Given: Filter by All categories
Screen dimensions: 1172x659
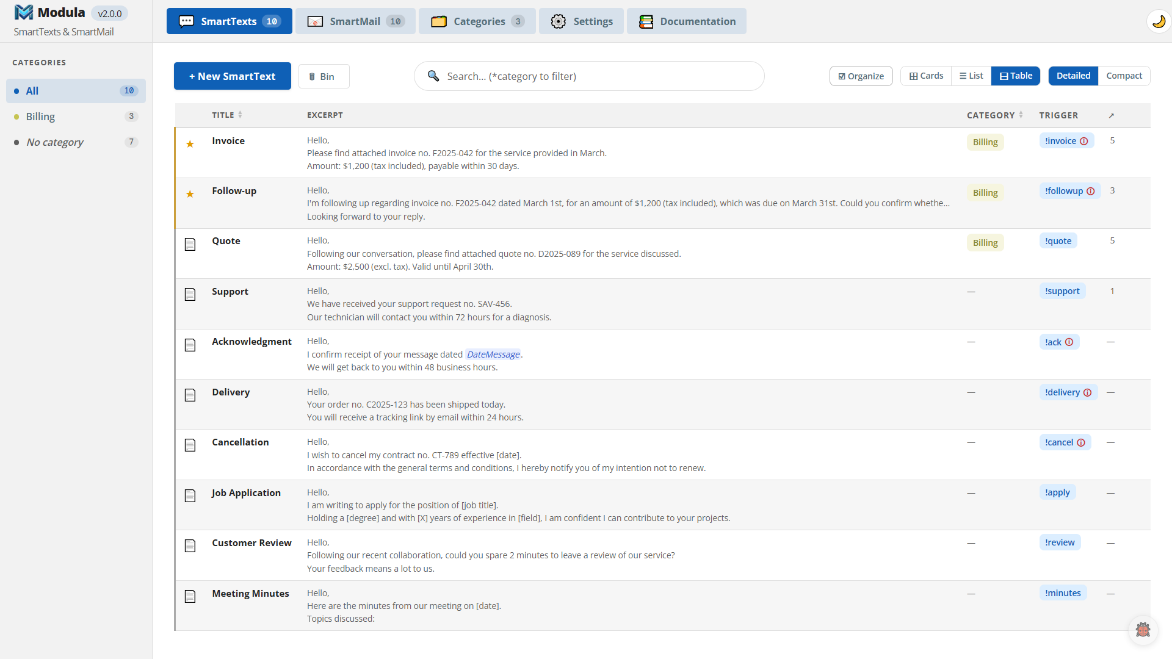Looking at the screenshot, I should point(76,91).
